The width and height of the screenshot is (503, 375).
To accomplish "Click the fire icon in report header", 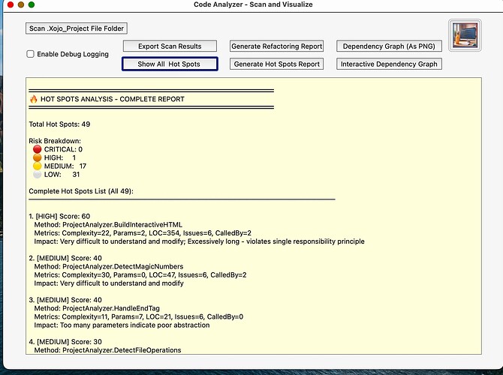I will pos(33,99).
